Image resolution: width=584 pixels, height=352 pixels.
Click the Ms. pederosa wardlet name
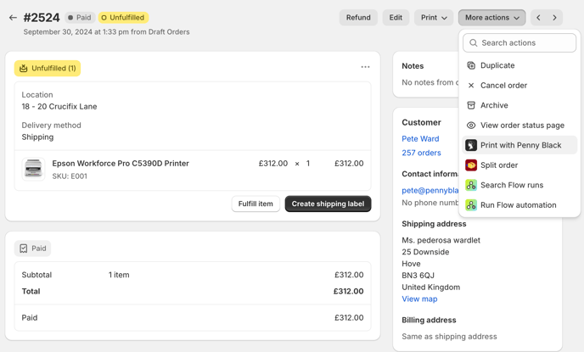point(441,240)
